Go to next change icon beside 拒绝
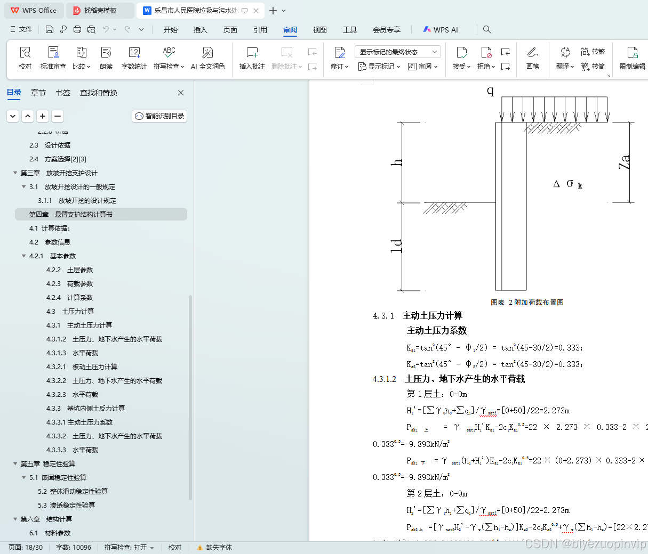 coord(506,67)
